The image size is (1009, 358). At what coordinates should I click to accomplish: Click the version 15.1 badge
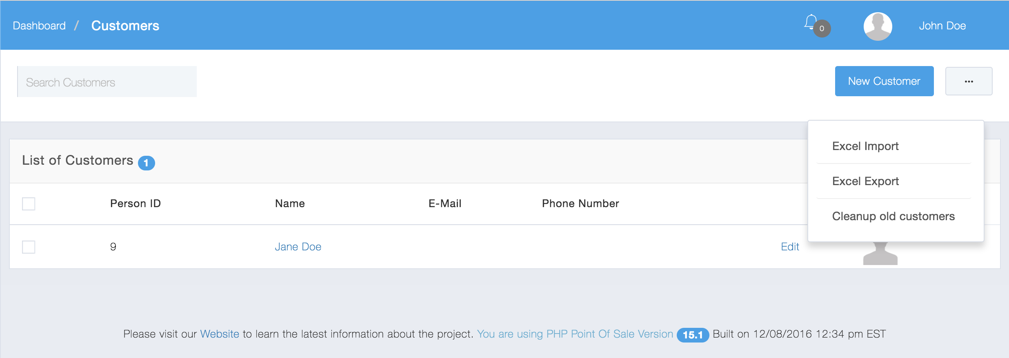693,335
